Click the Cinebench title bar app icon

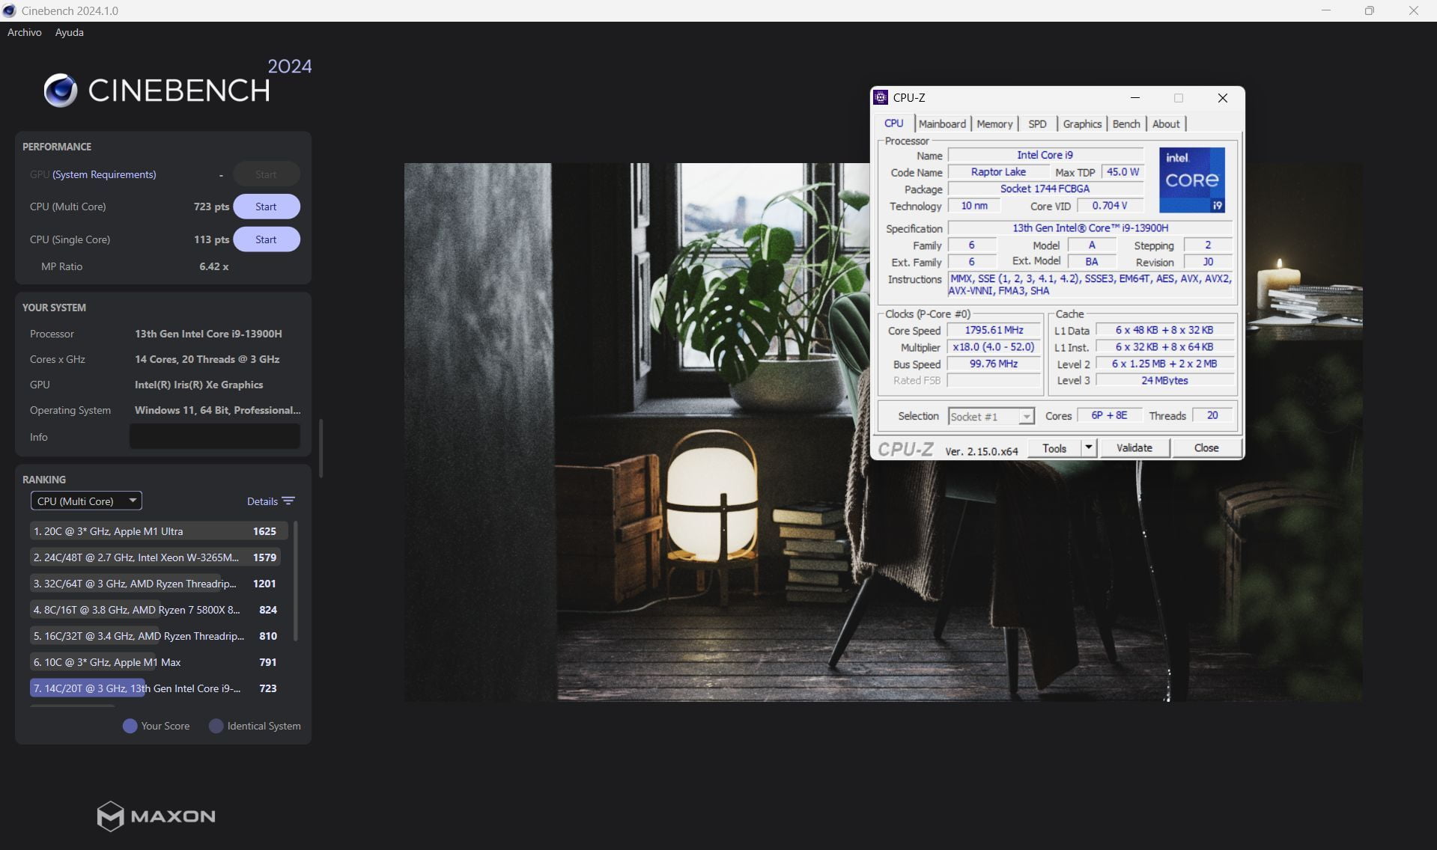pyautogui.click(x=9, y=10)
